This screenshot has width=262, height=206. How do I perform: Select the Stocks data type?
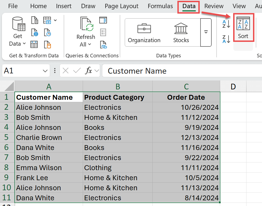pos(181,33)
